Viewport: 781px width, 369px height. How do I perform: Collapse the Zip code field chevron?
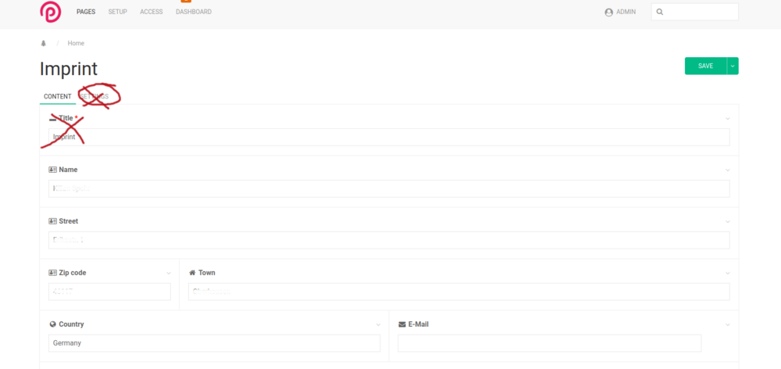click(168, 273)
